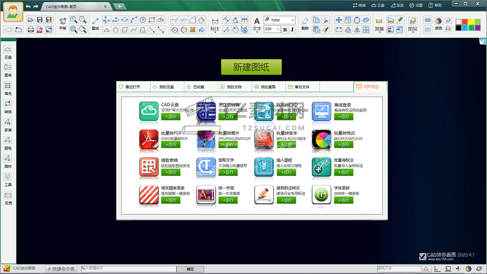Click the Mirror tool icon
Viewport: 487px width, 274px height.
point(357,30)
